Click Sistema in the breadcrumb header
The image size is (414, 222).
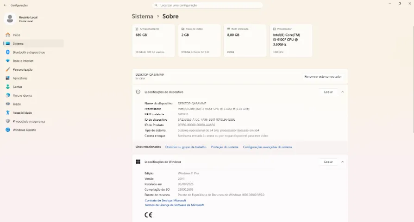pyautogui.click(x=142, y=16)
